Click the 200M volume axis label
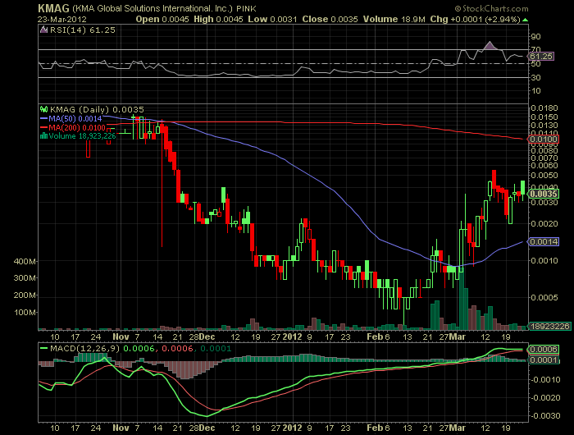The width and height of the screenshot is (574, 435). [x=25, y=295]
